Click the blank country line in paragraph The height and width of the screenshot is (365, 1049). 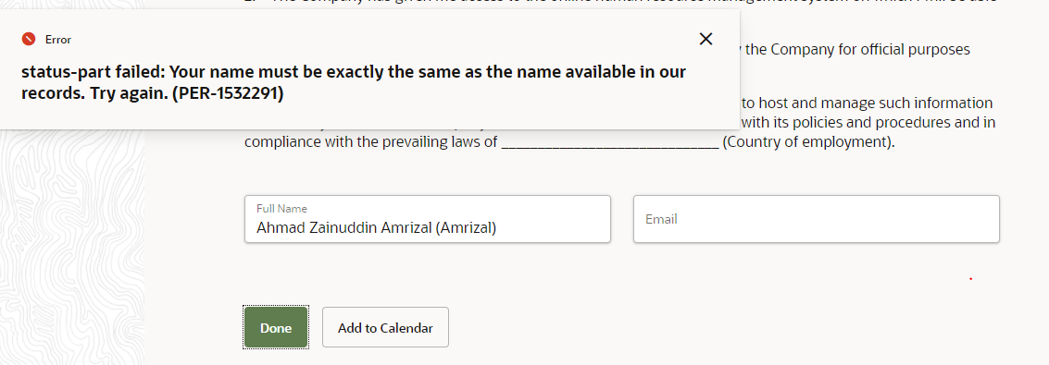(x=609, y=143)
